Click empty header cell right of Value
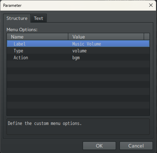This screenshot has width=157, height=153. click(x=147, y=37)
